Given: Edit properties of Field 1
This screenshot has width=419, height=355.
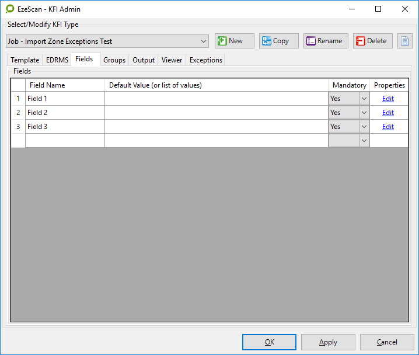Looking at the screenshot, I should [x=388, y=99].
